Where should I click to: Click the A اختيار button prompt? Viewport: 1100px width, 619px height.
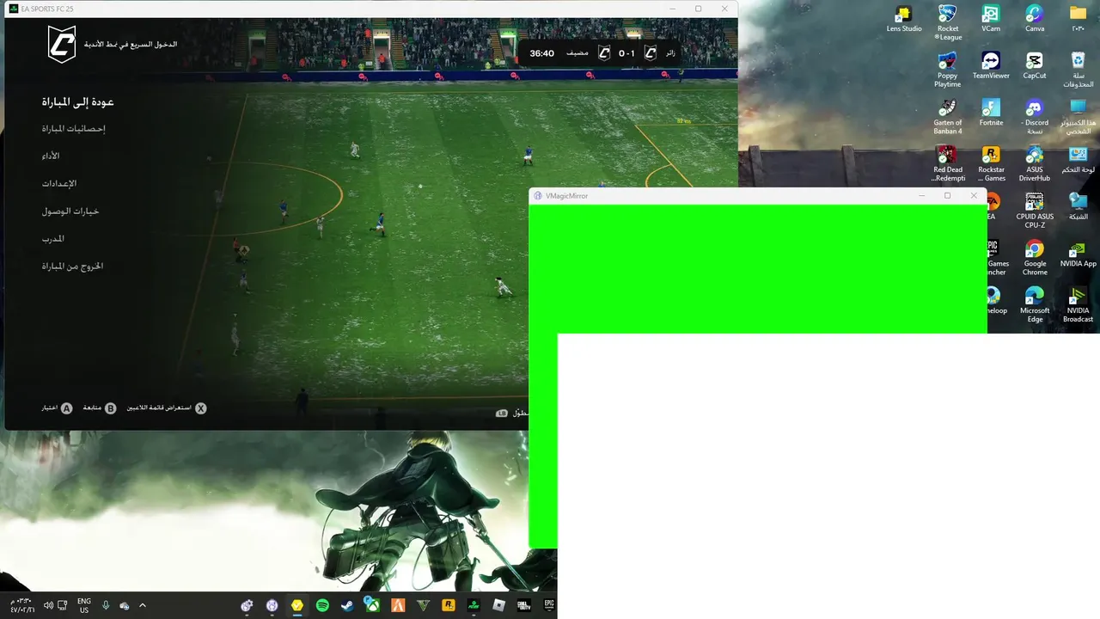coord(57,408)
